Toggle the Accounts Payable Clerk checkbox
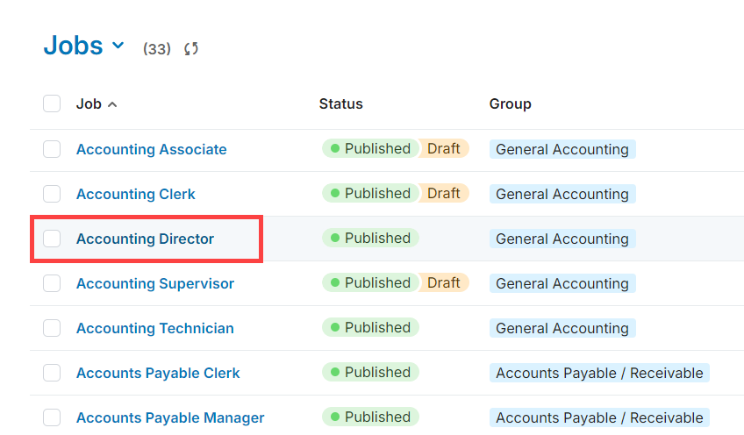The image size is (744, 435). click(x=52, y=373)
